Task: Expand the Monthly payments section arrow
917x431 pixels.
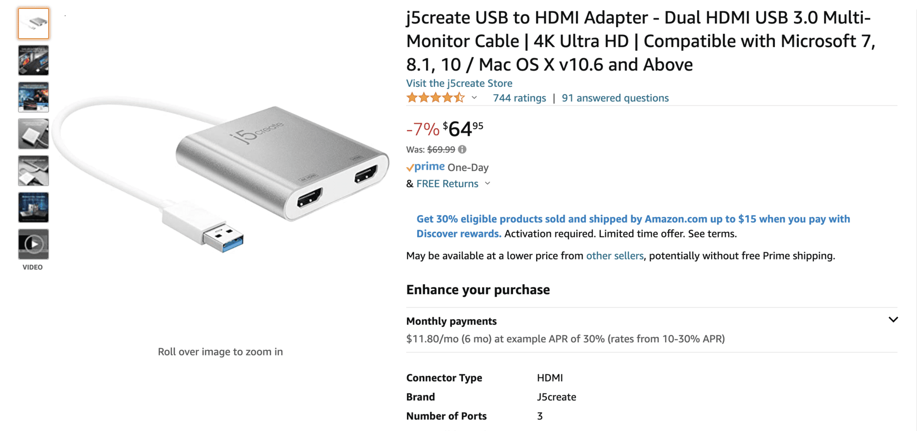Action: pos(893,320)
